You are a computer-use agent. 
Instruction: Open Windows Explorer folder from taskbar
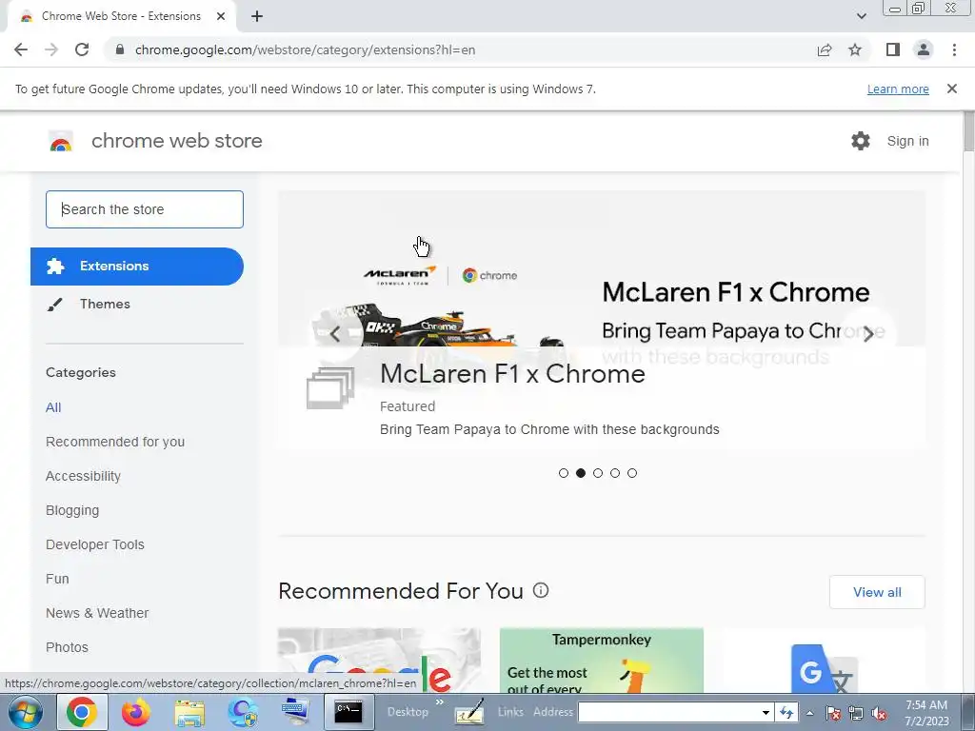189,712
